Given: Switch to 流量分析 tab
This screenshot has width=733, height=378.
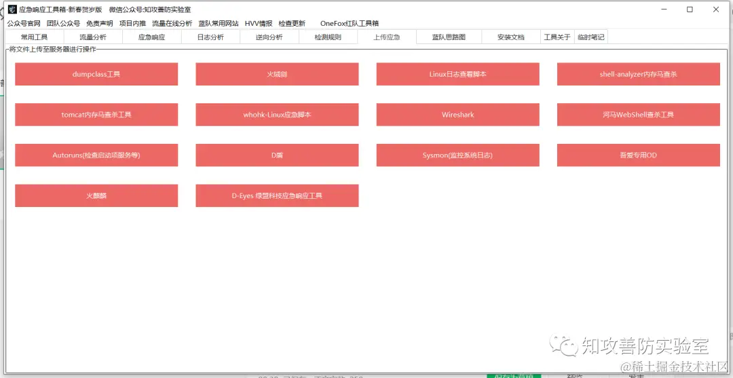Looking at the screenshot, I should (93, 37).
